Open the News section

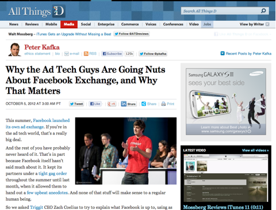(14, 24)
